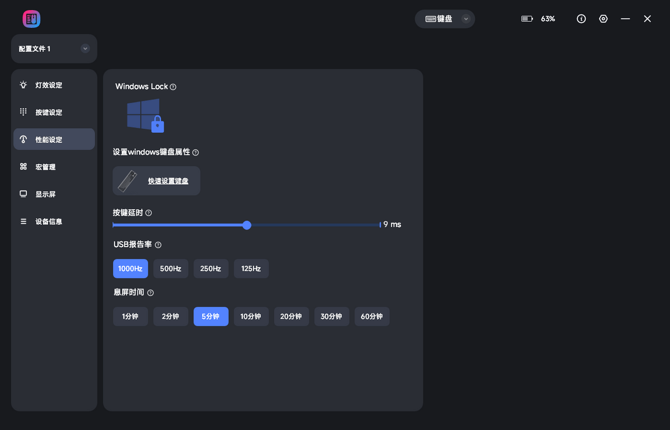Click the USB报告率 label
670x430 pixels.
click(x=133, y=244)
